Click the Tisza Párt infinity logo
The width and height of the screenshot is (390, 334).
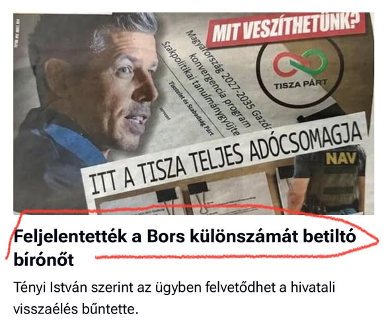pos(300,63)
